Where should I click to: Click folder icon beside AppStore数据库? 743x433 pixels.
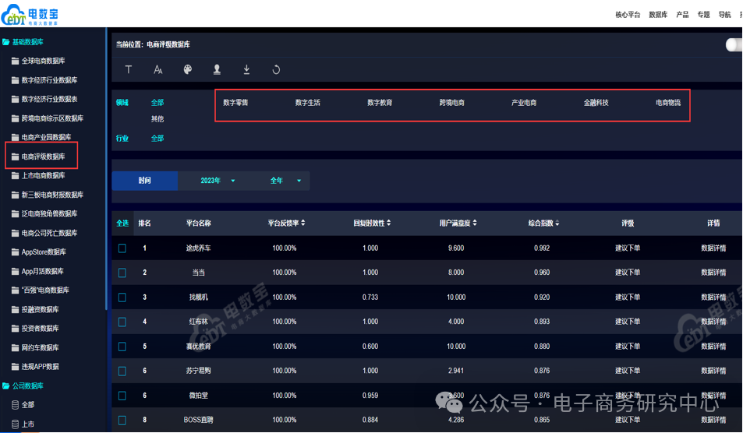tap(15, 252)
